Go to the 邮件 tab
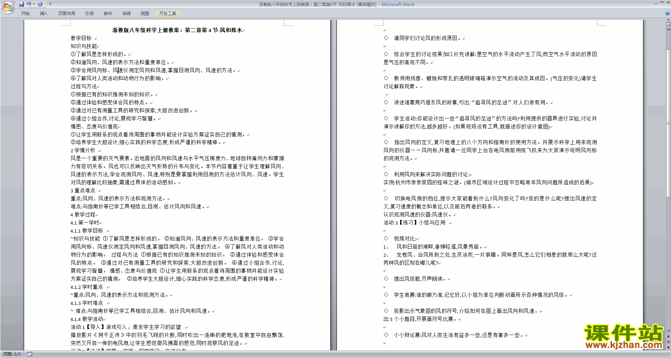 tap(108, 14)
